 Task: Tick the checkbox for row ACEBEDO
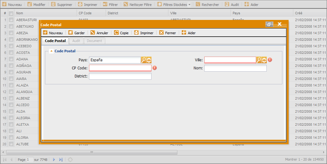point(11,46)
